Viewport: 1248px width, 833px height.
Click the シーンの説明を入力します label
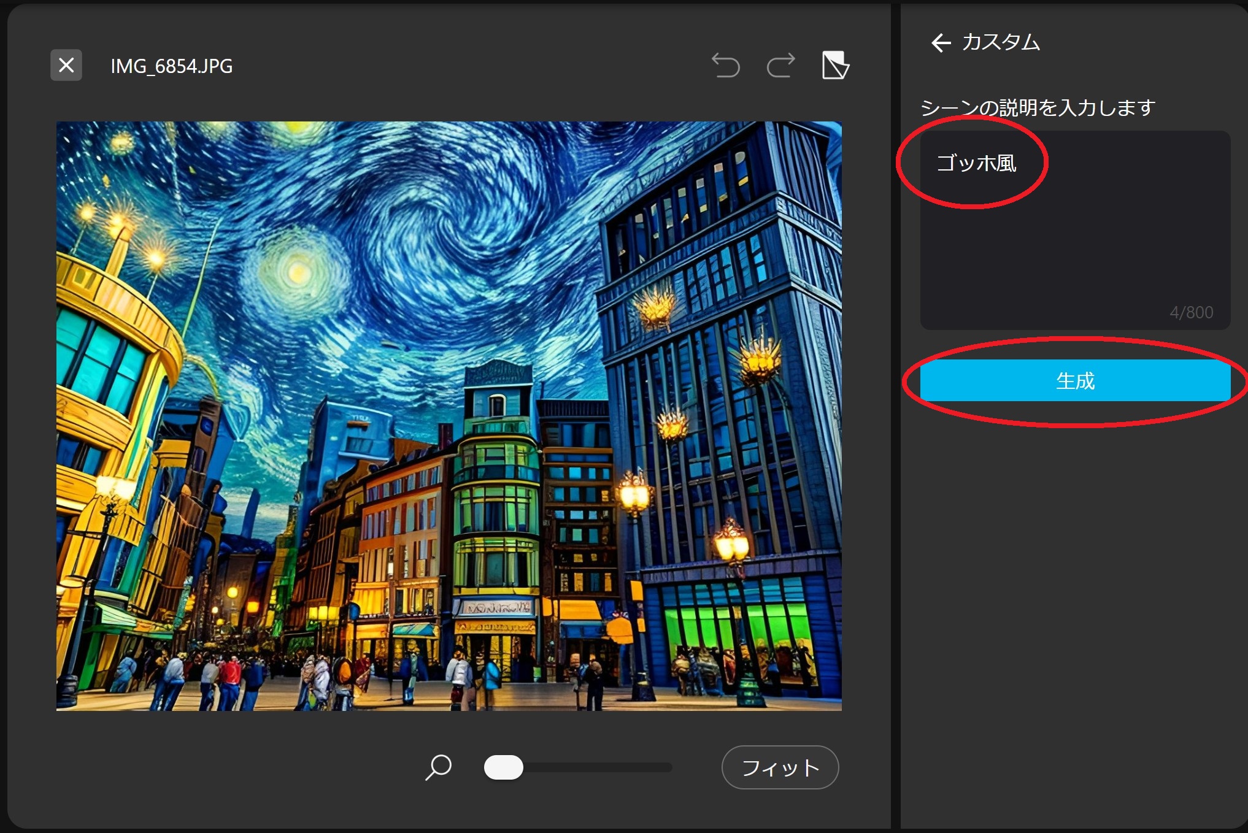[x=1038, y=108]
